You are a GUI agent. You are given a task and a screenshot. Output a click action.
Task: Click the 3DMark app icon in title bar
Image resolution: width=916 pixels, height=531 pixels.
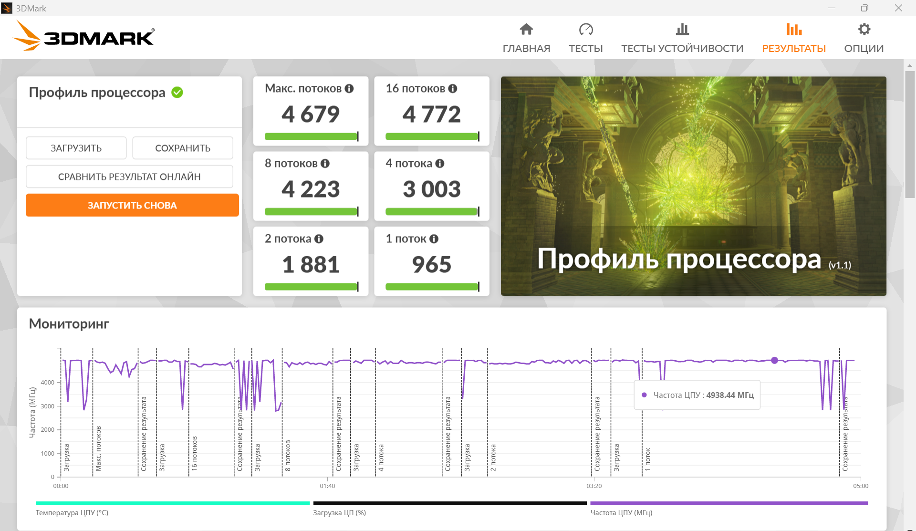(7, 8)
